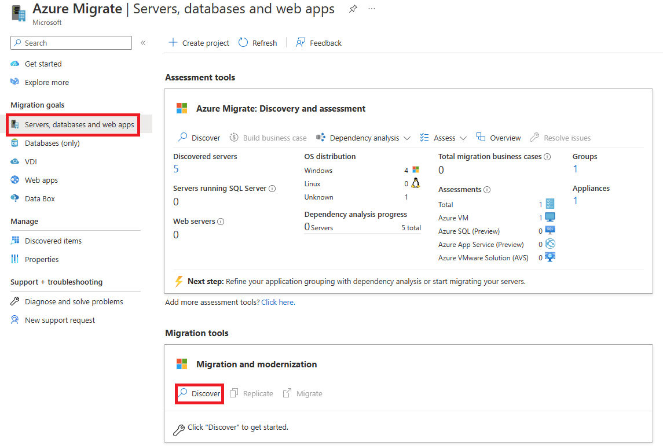663x446 pixels.
Task: Click the Refresh circular arrow icon
Action: [243, 43]
